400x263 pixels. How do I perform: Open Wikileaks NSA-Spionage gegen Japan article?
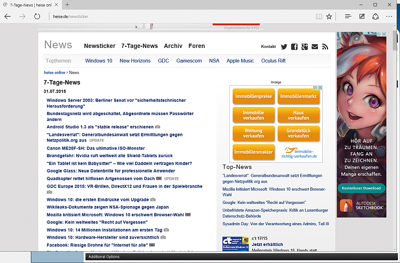[108, 207]
